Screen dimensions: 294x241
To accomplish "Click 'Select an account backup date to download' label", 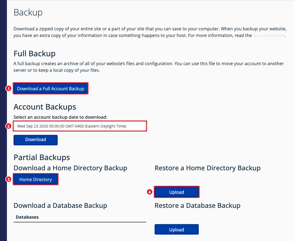I will coord(60,117).
